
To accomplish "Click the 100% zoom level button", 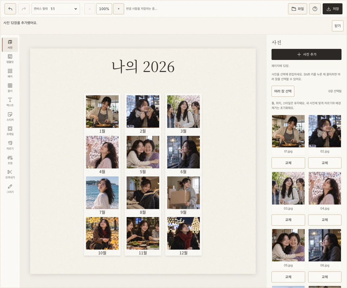I will (x=104, y=9).
